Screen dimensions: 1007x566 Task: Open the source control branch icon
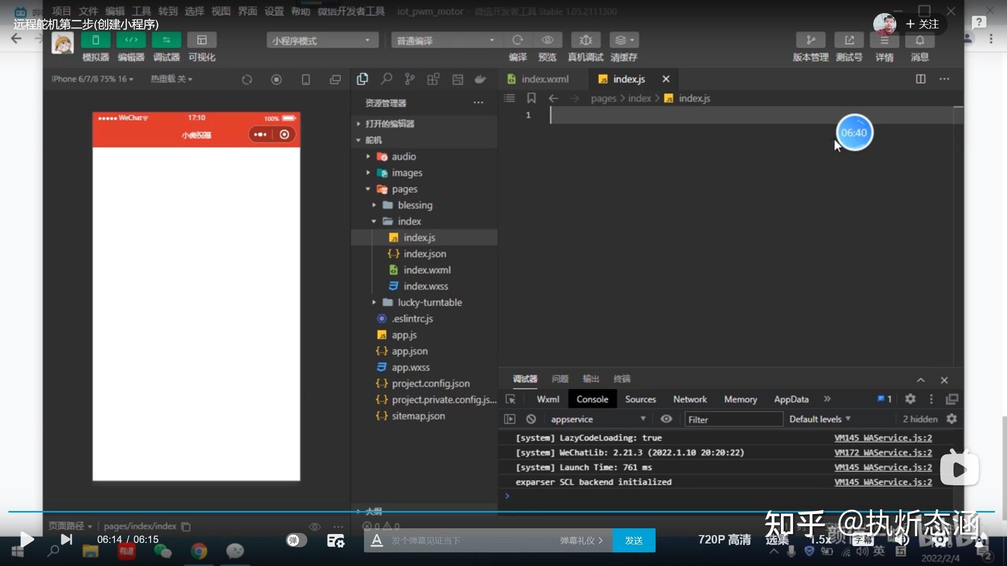click(410, 79)
